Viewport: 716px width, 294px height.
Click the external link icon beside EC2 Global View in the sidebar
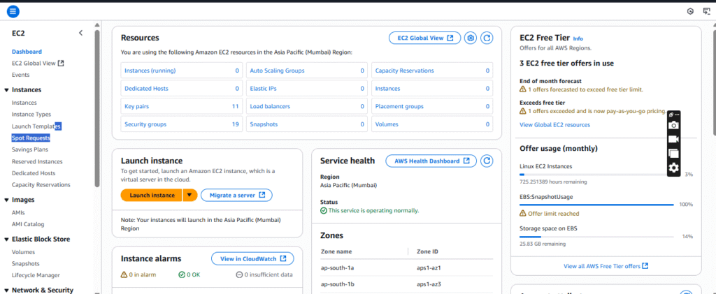click(x=62, y=64)
